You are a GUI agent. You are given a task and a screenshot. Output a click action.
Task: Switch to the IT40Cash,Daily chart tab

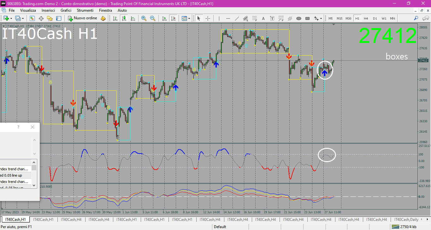[x=406, y=219]
